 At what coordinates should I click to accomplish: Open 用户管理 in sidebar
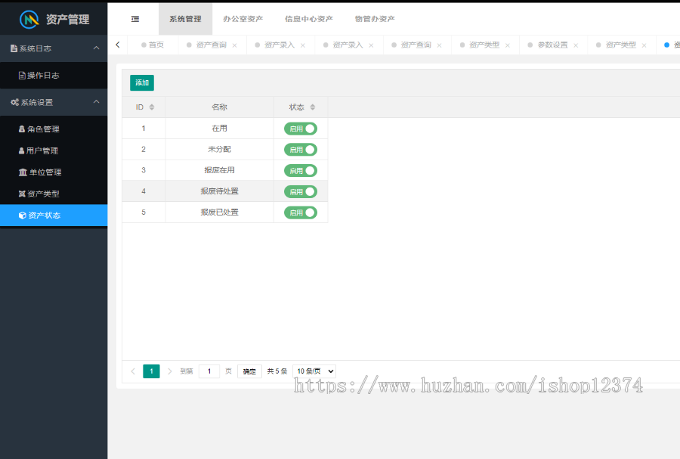click(x=54, y=150)
